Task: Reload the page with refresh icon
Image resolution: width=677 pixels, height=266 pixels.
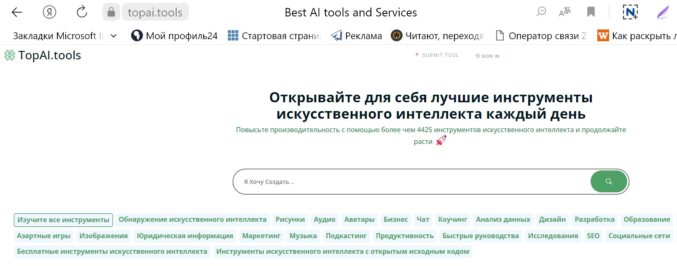Action: [82, 12]
